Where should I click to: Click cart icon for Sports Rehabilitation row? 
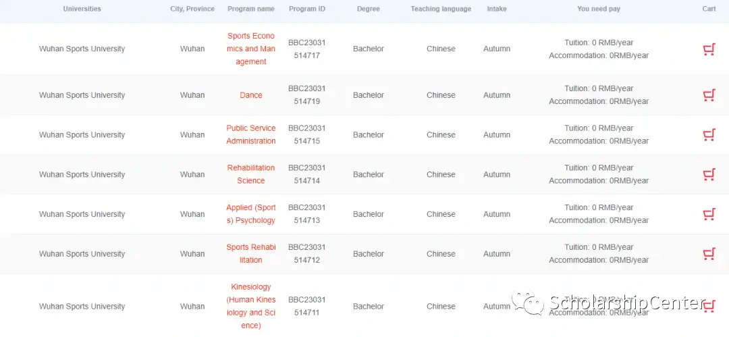coord(709,254)
